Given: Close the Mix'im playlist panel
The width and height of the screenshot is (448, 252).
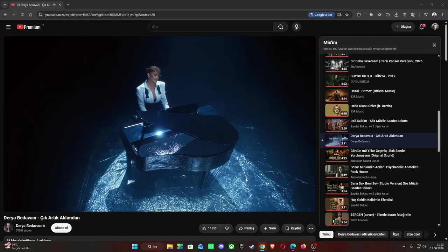Looking at the screenshot, I should [x=434, y=45].
